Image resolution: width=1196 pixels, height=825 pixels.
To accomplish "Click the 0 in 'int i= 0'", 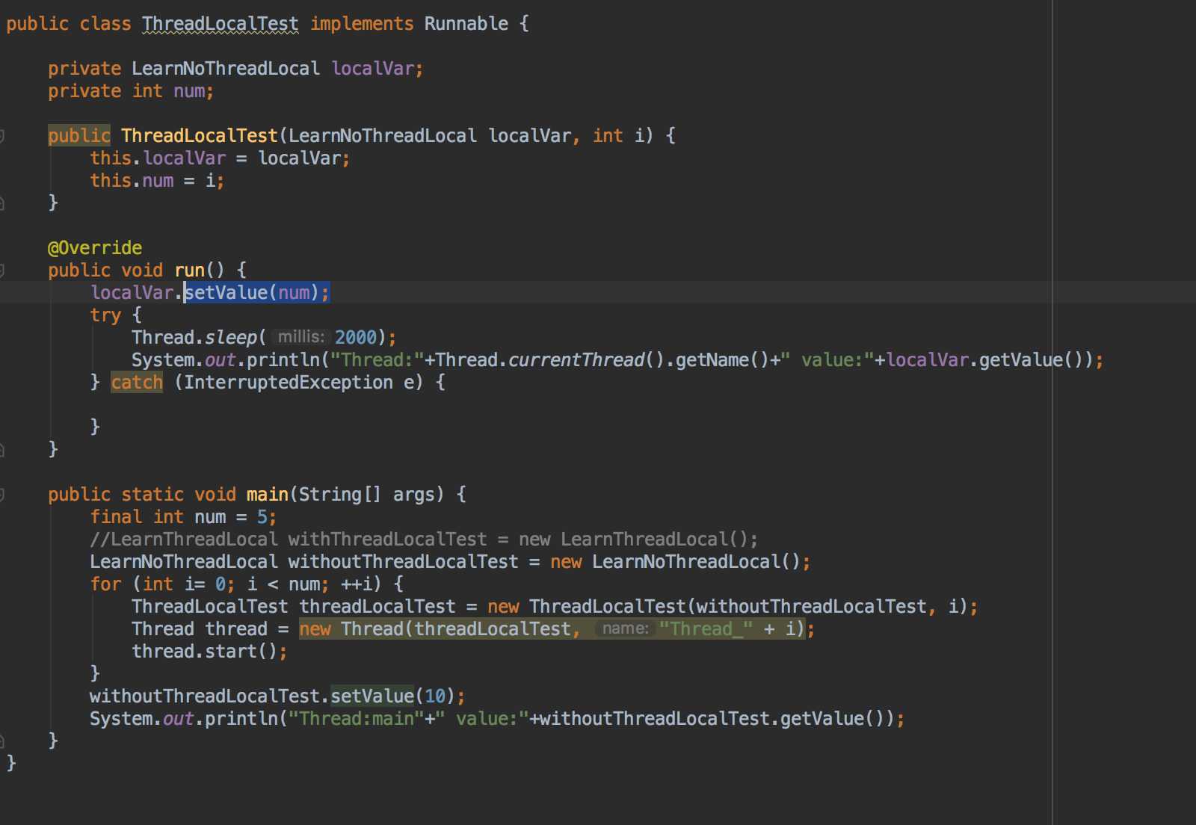I will (221, 584).
